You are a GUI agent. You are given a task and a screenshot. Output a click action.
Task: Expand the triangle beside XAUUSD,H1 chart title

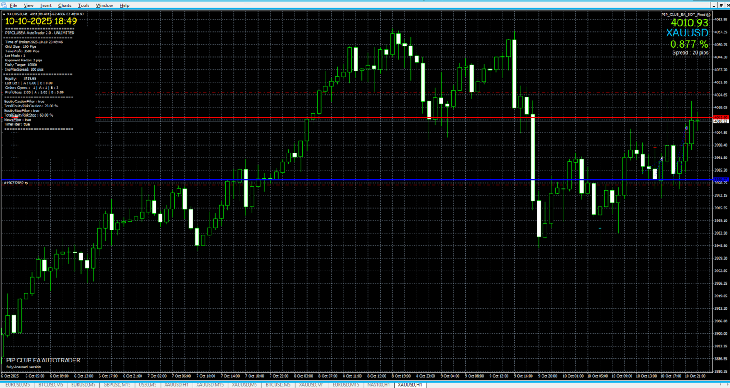pyautogui.click(x=4, y=14)
